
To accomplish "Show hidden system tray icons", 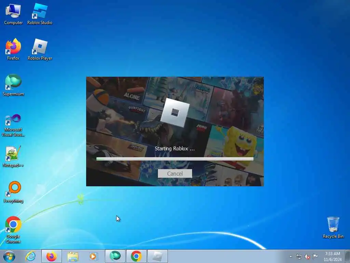I will click(291, 256).
